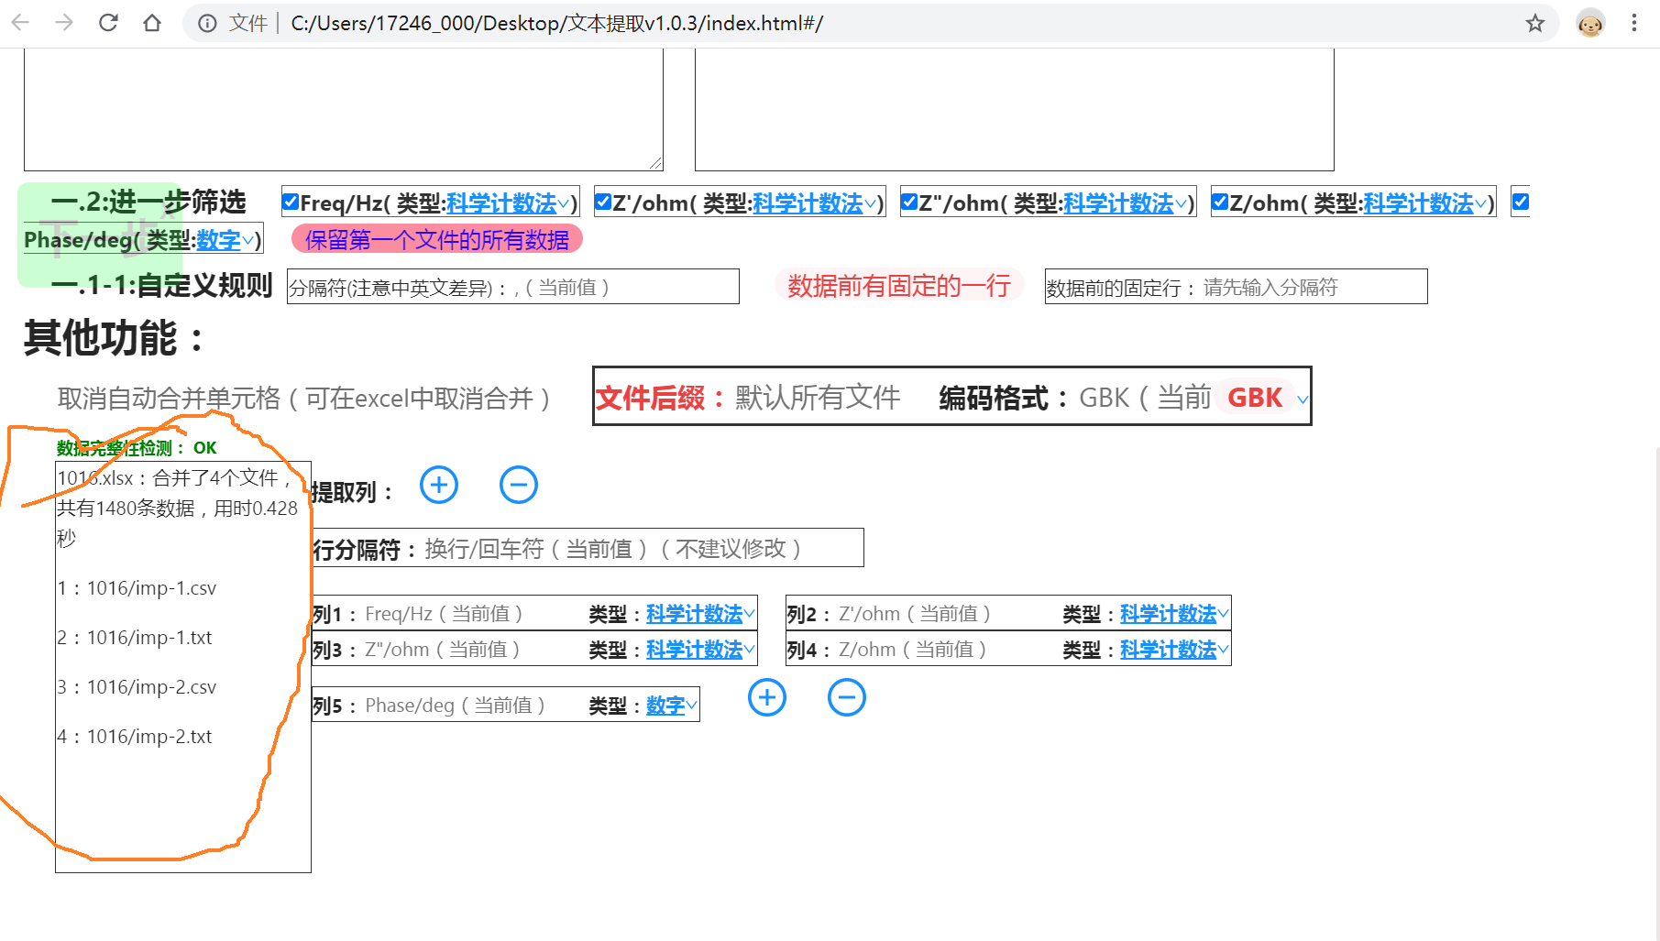Click the right large text area
This screenshot has height=941, width=1660.
pyautogui.click(x=1014, y=109)
